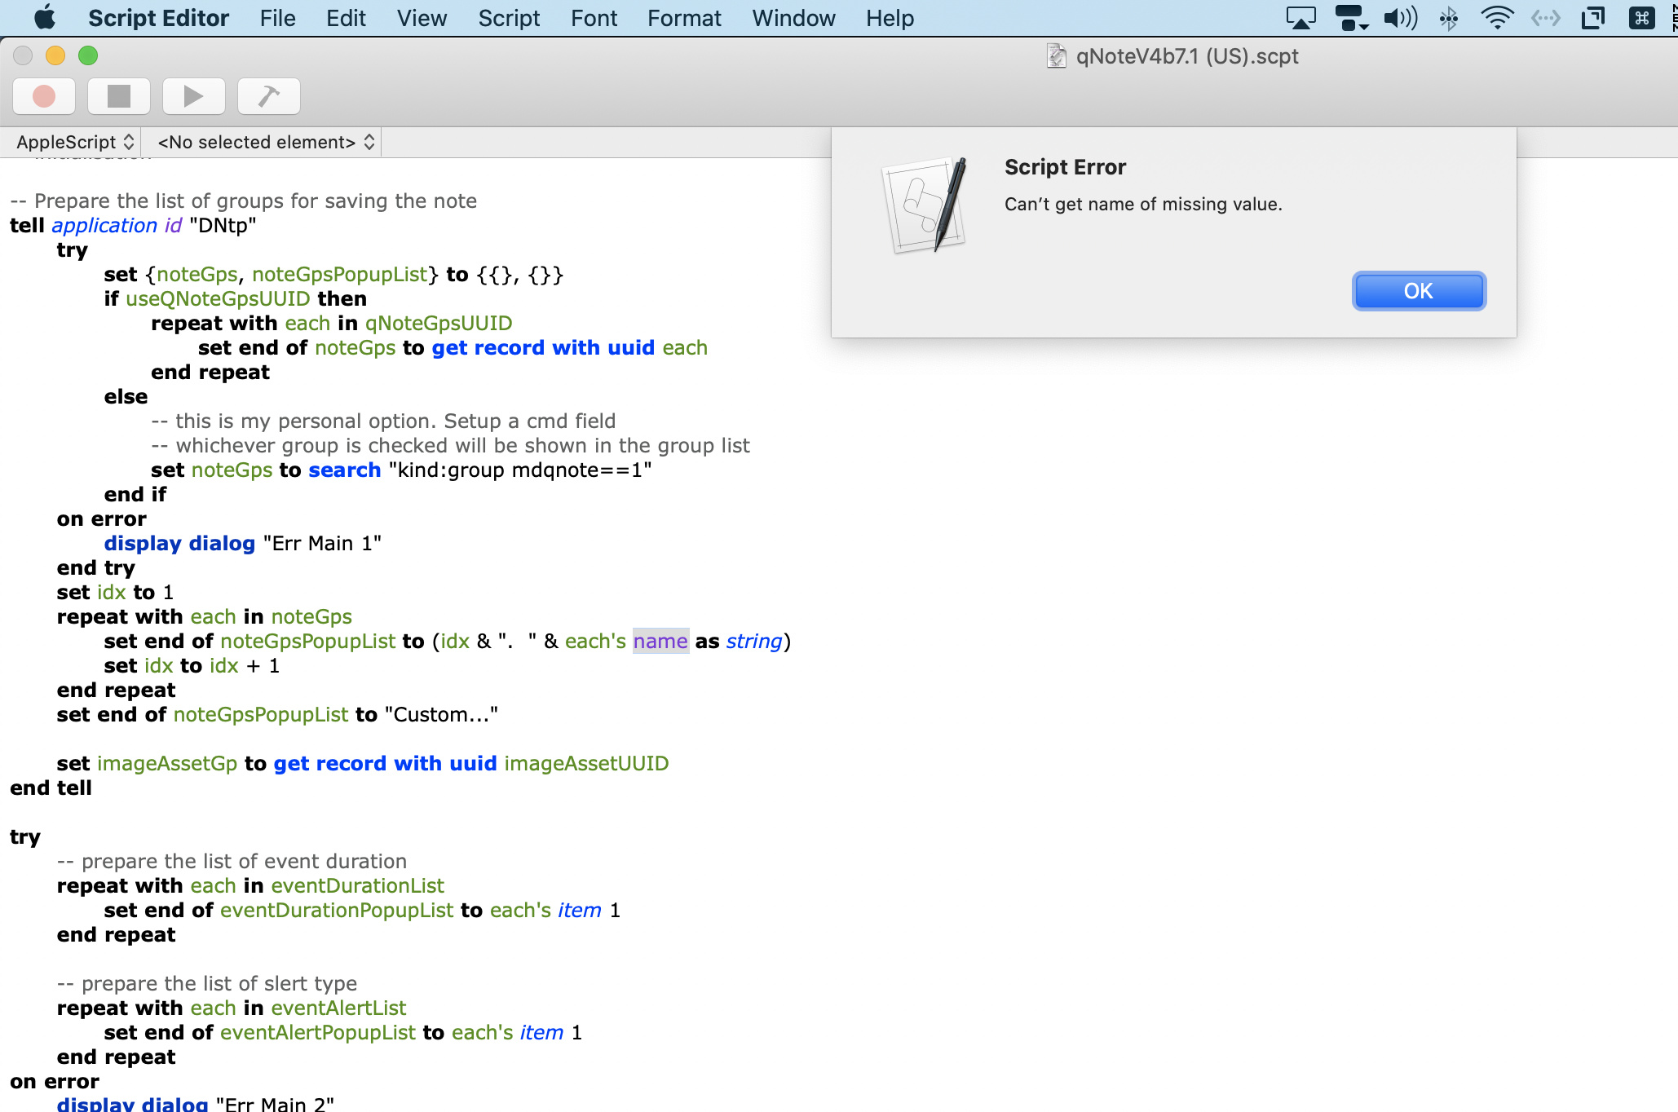Click the Stop script button
Screen dimensions: 1678x1112
pyautogui.click(x=119, y=96)
